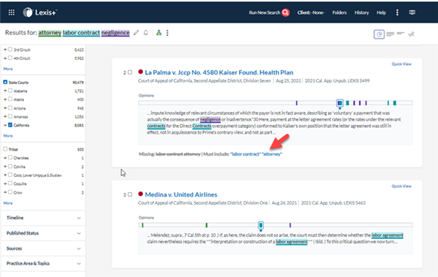This screenshot has width=438, height=277.
Task: Click the feedback monitor icon in header
Action: (x=412, y=12)
